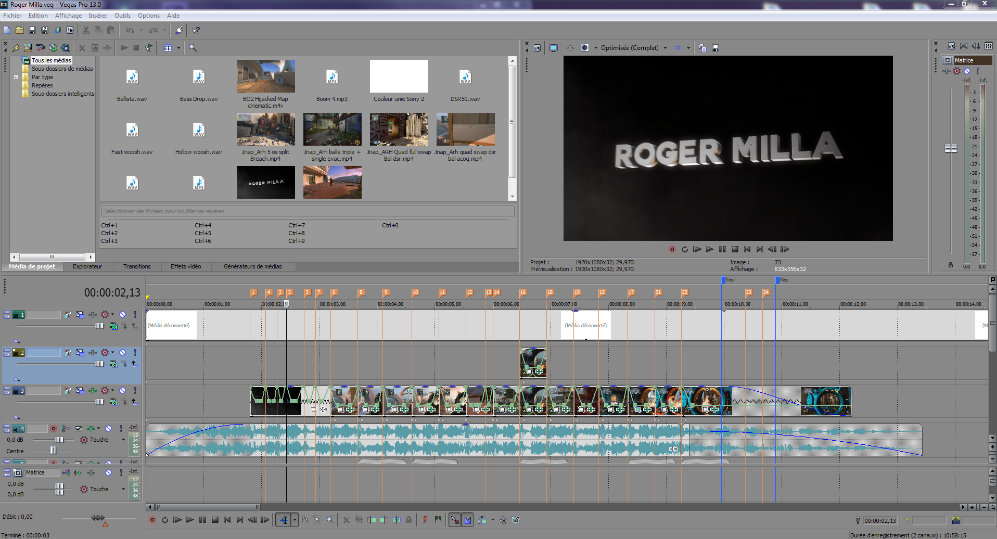Click the Open project folder icon
The width and height of the screenshot is (997, 539).
[20, 30]
